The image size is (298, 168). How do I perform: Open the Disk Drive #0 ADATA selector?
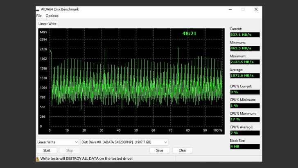pos(124,142)
